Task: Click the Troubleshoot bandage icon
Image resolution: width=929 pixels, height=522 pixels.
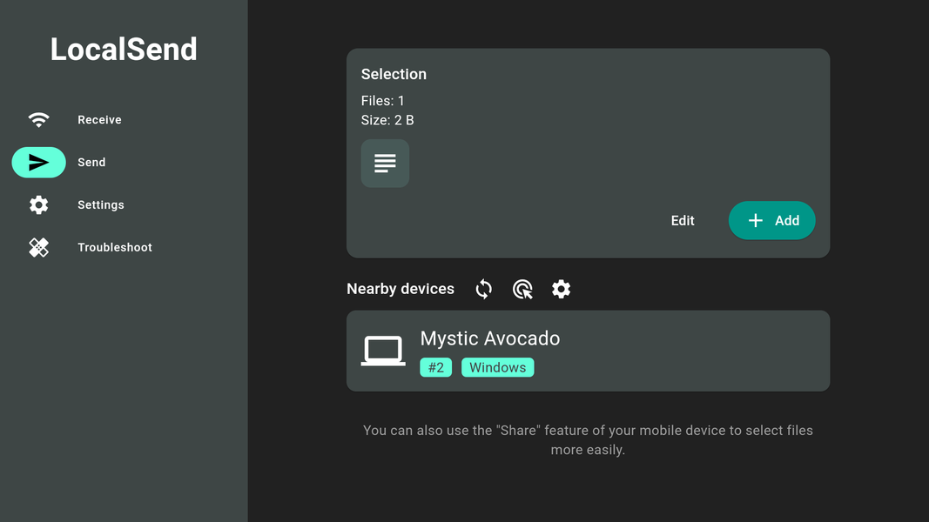Action: click(38, 248)
